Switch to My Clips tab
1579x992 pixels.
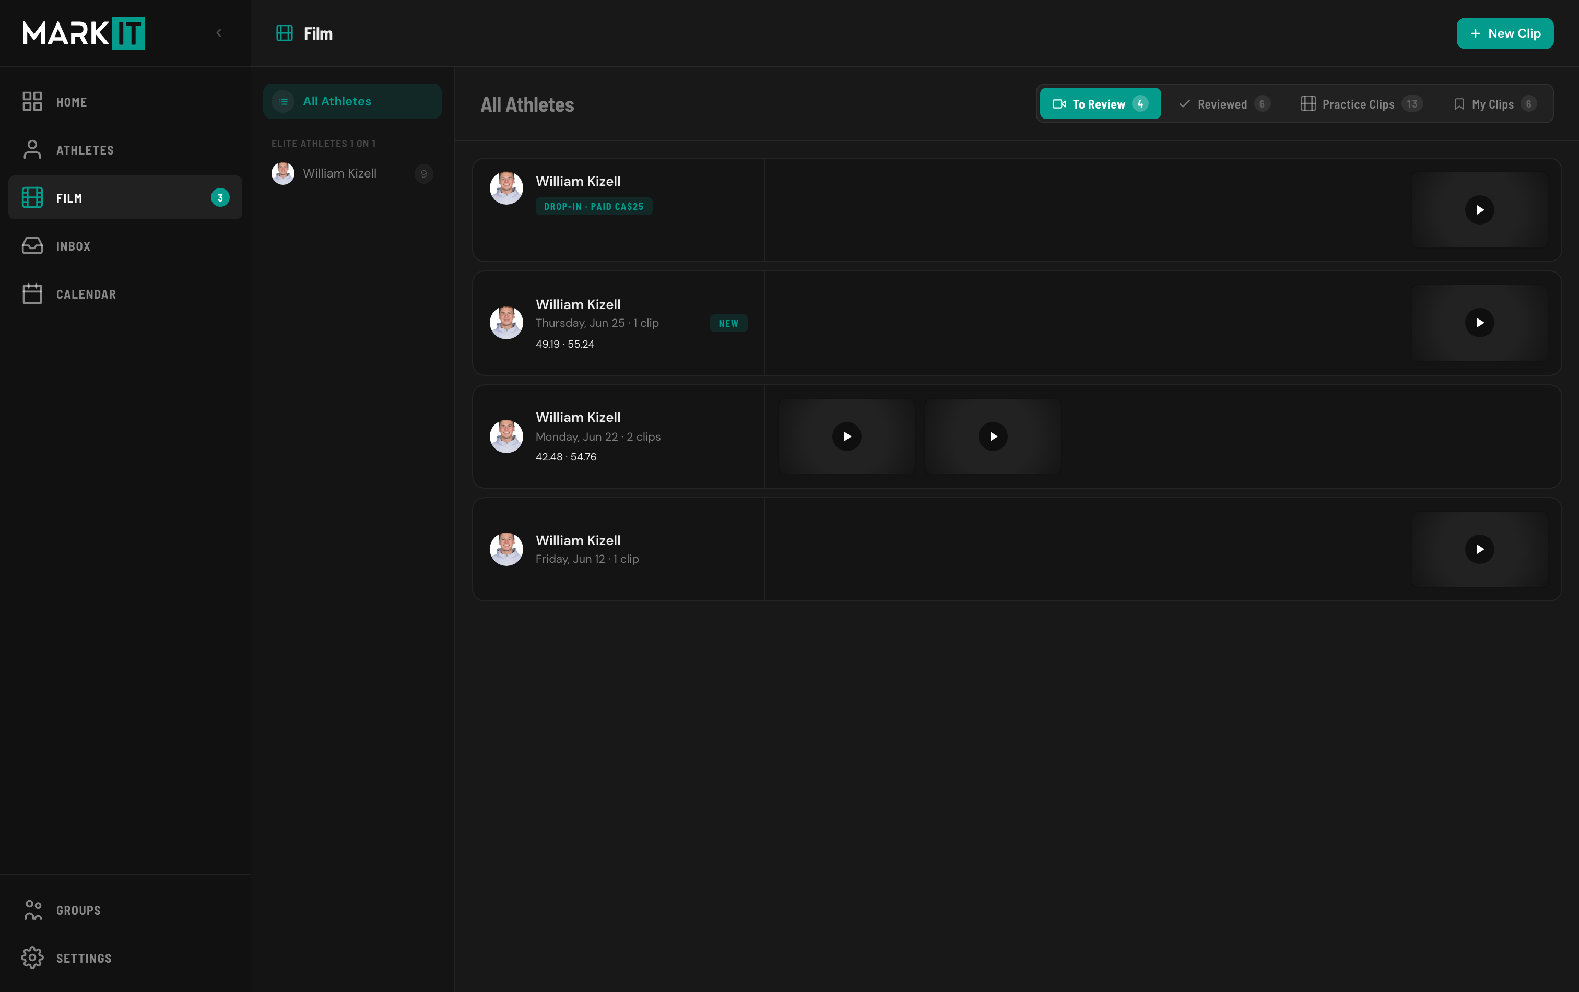coord(1494,103)
